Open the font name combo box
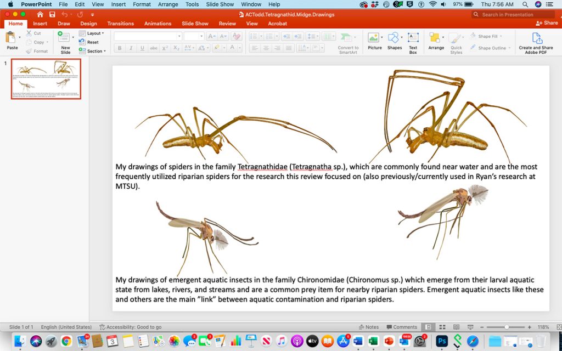 148,36
